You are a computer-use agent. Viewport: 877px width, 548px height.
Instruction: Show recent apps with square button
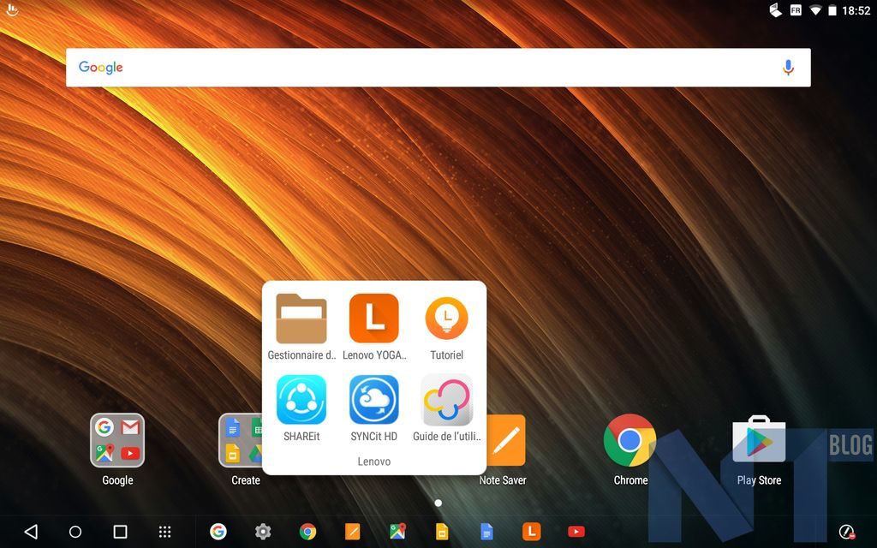[120, 532]
